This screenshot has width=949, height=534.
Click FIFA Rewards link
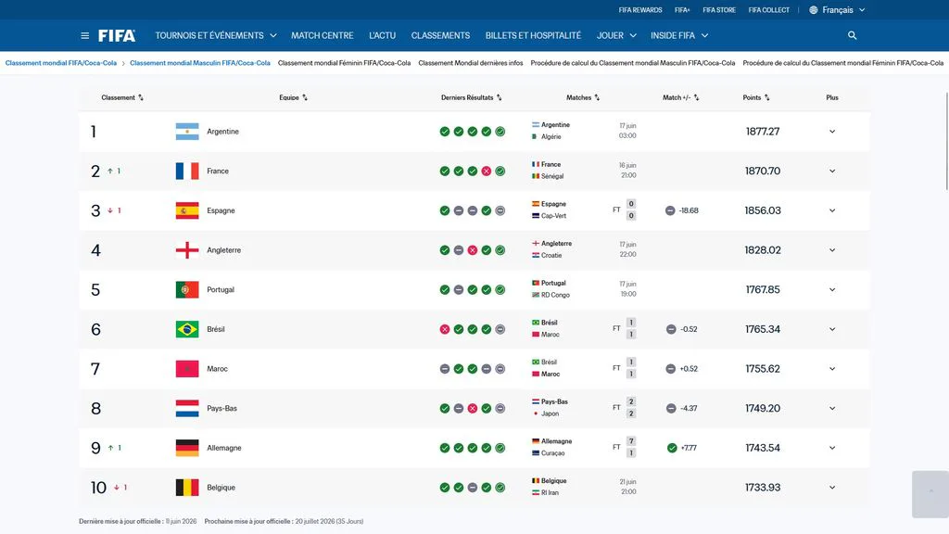click(640, 9)
